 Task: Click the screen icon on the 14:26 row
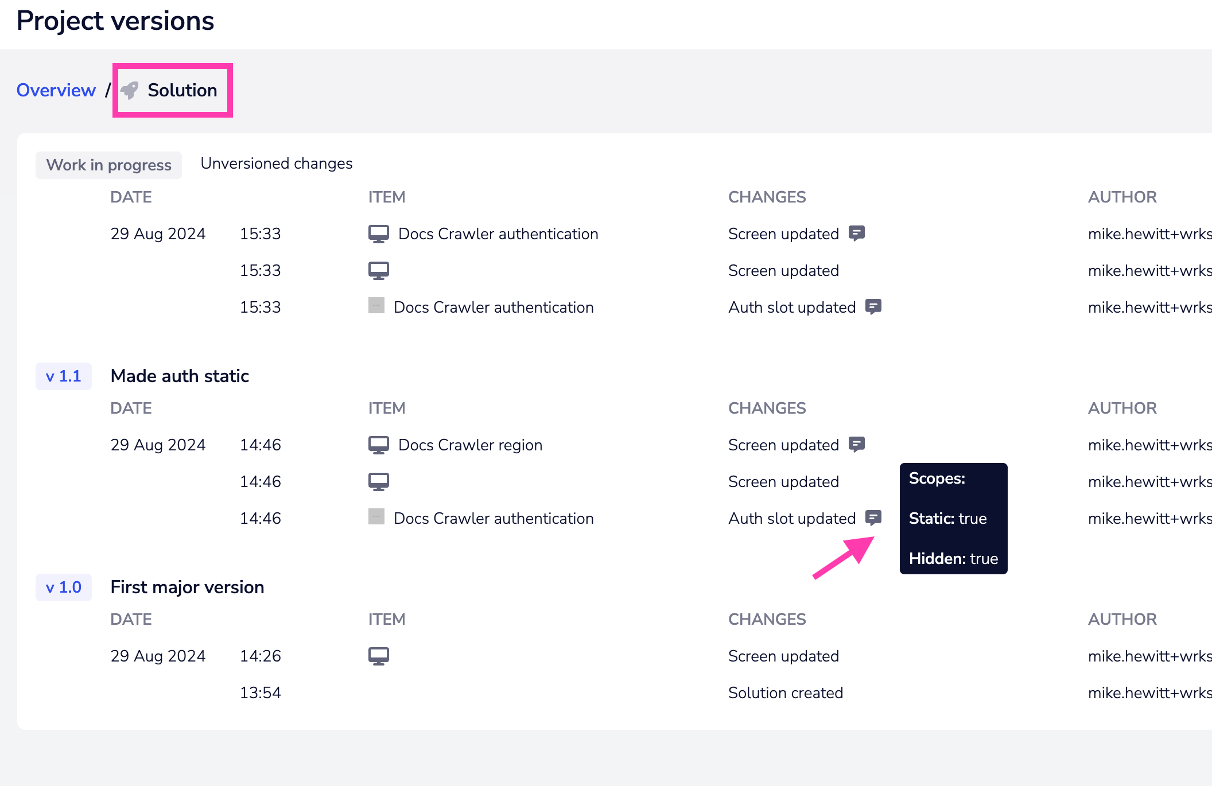pos(379,655)
